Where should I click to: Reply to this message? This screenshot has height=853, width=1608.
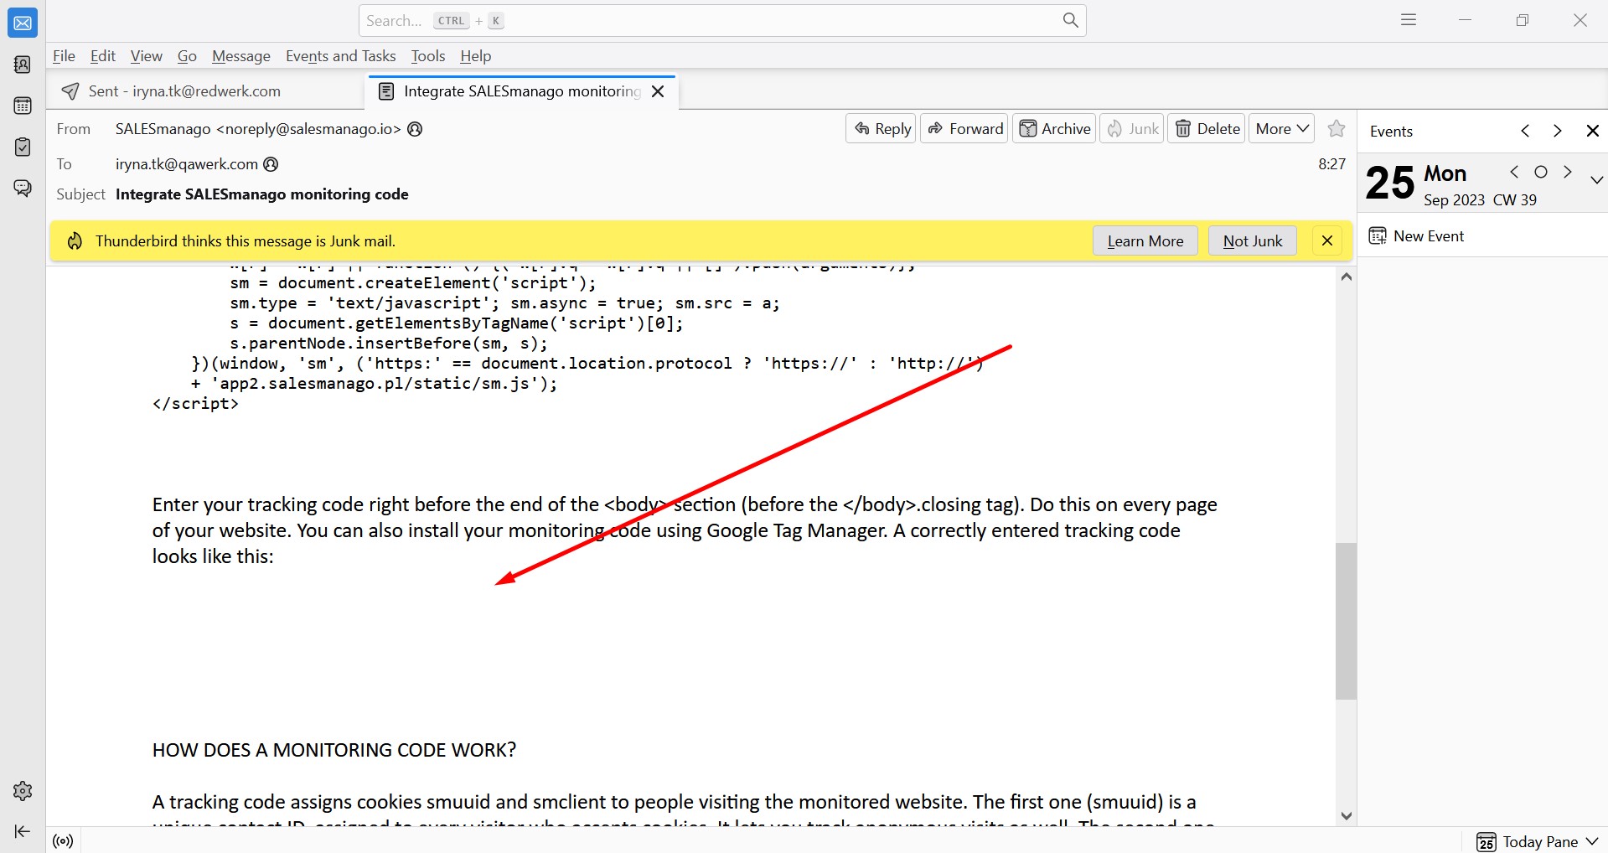coord(882,128)
